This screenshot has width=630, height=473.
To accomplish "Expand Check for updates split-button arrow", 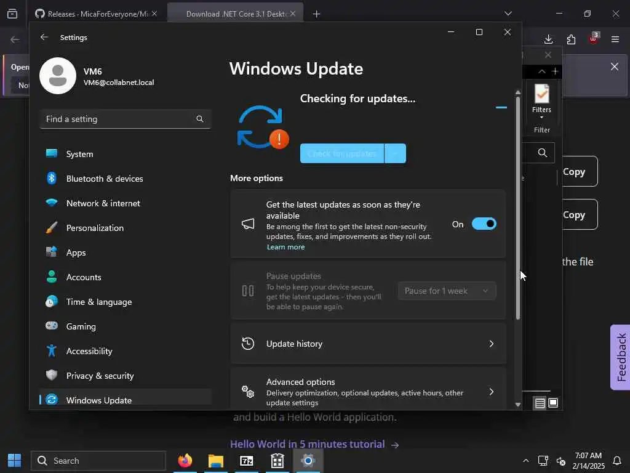I will click(395, 153).
